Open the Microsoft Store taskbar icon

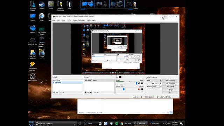[x=100, y=124]
